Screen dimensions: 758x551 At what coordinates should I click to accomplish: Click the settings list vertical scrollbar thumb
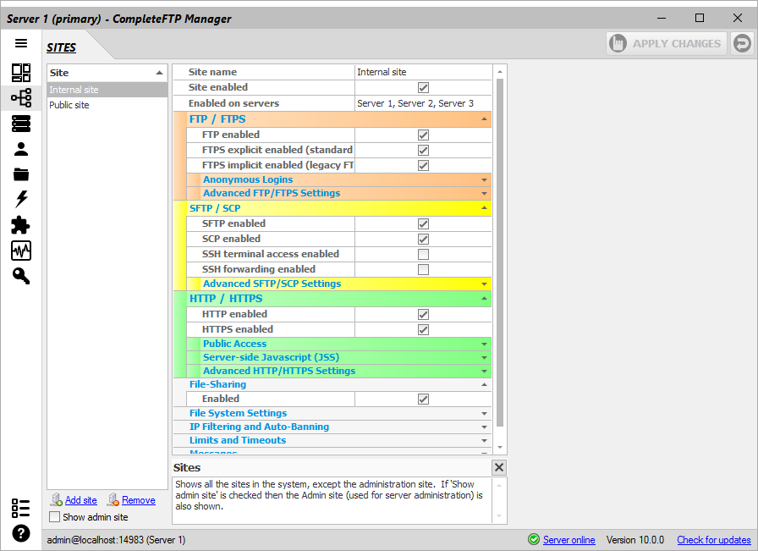500,252
